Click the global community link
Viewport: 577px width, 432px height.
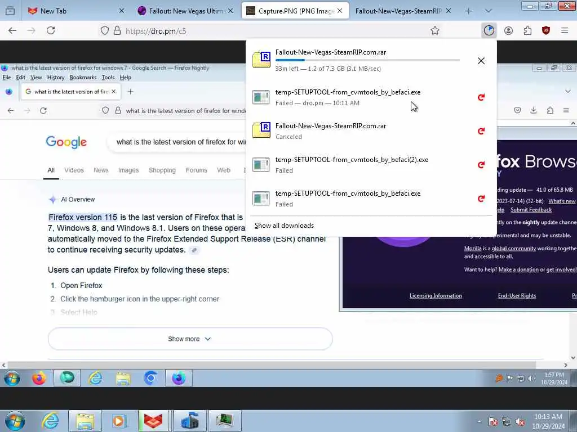click(x=514, y=248)
